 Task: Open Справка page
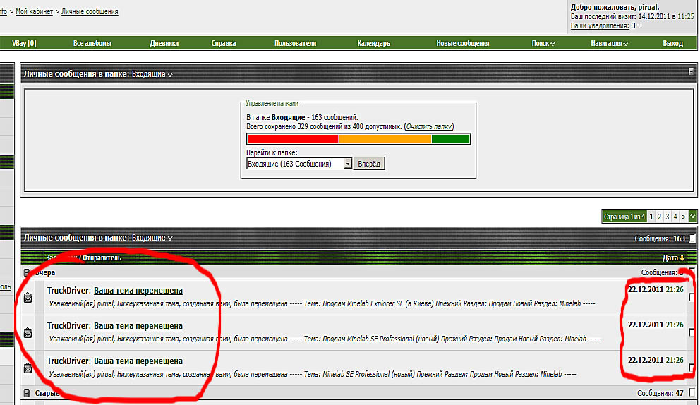pos(223,43)
